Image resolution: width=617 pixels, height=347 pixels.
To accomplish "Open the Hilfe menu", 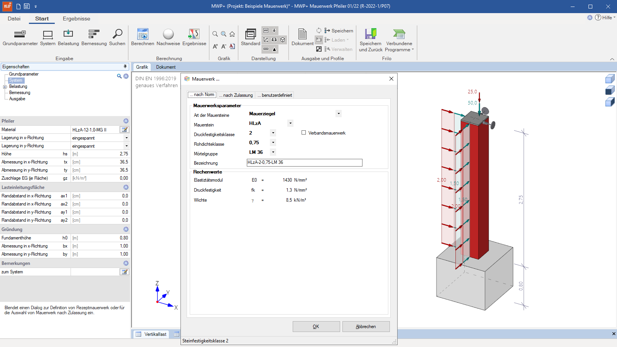I will [605, 17].
